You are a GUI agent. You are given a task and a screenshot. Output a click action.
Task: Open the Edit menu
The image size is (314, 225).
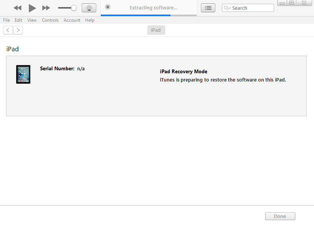18,20
